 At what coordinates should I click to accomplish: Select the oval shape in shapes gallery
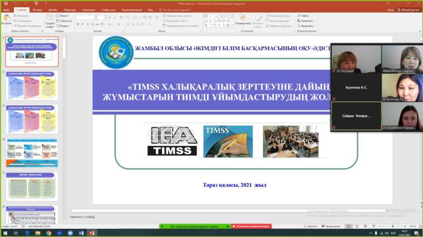tap(223, 16)
